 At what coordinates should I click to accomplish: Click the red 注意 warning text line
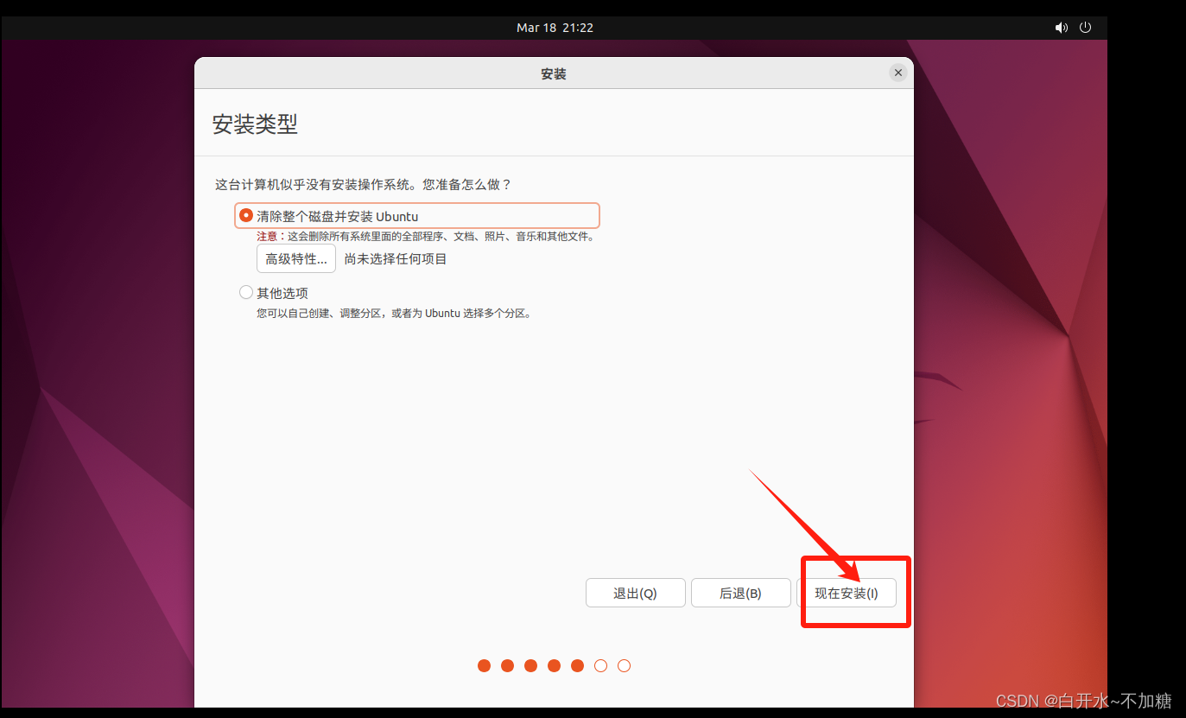click(426, 236)
